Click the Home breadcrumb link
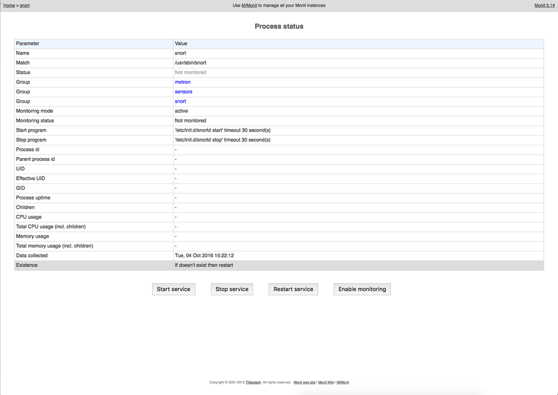Image resolution: width=558 pixels, height=395 pixels. coord(8,5)
